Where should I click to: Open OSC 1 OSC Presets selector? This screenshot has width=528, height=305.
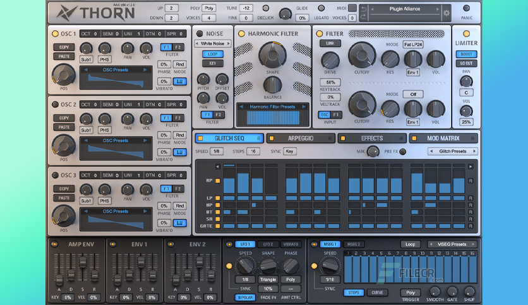[x=116, y=70]
